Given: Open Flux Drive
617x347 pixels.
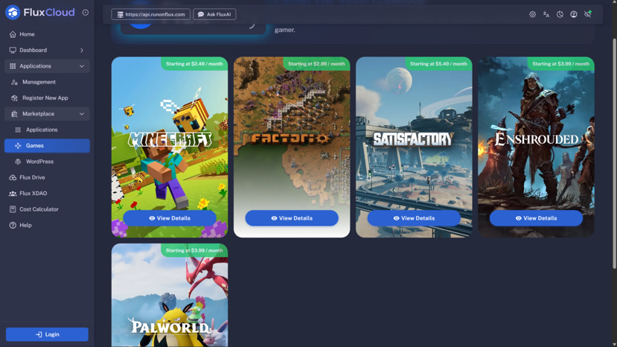Looking at the screenshot, I should click(47, 178).
